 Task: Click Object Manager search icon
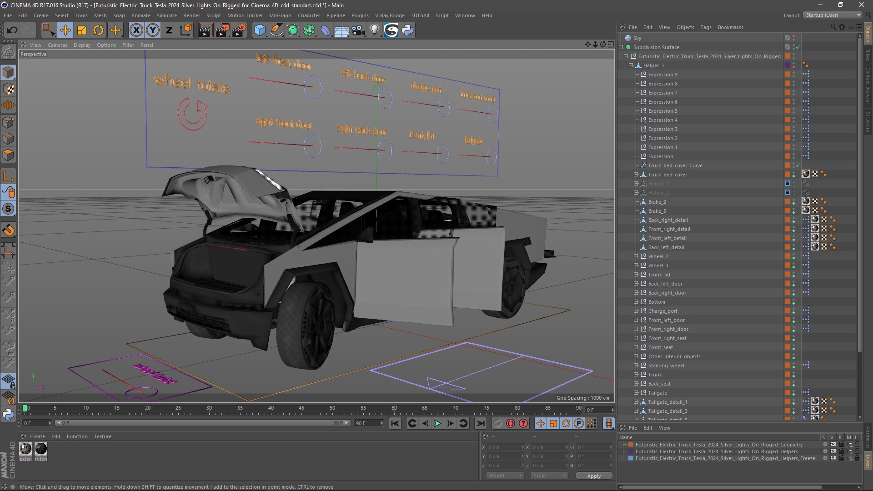tap(833, 27)
